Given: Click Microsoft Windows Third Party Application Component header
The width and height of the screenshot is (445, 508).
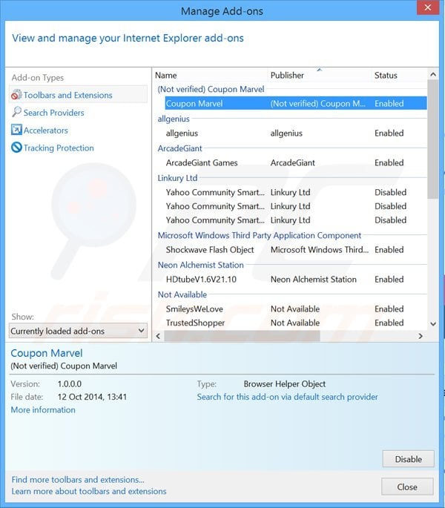Looking at the screenshot, I should tap(260, 235).
